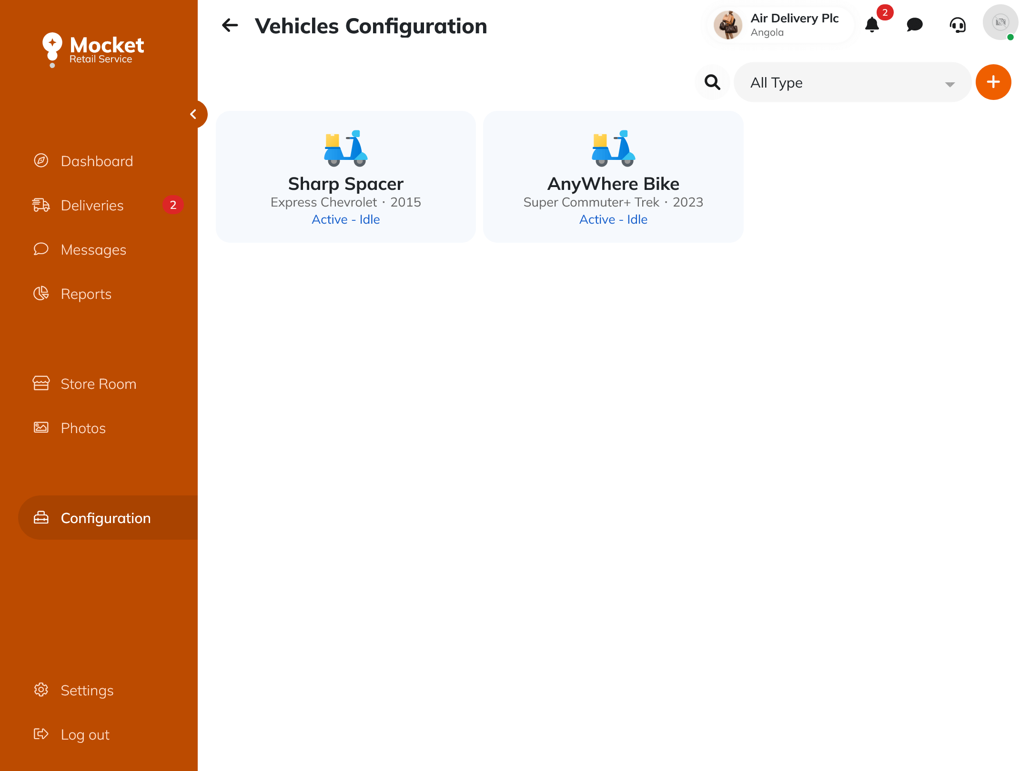Screen dimensions: 1030x771
Task: Click the search magnifier icon
Action: click(x=712, y=82)
